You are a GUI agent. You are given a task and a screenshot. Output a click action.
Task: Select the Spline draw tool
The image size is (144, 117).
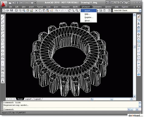coord(3,45)
